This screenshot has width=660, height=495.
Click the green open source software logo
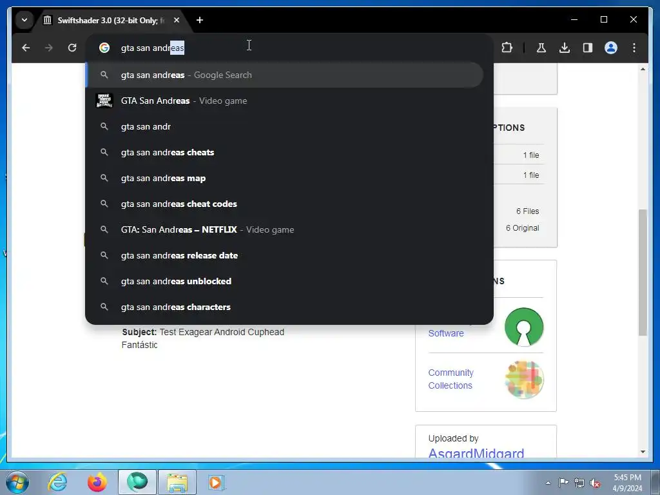(523, 327)
